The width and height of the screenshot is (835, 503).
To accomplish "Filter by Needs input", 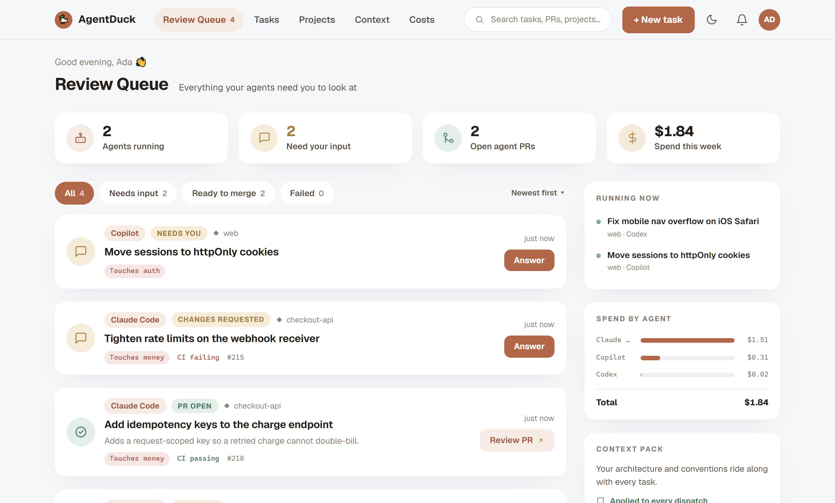I will [x=138, y=193].
